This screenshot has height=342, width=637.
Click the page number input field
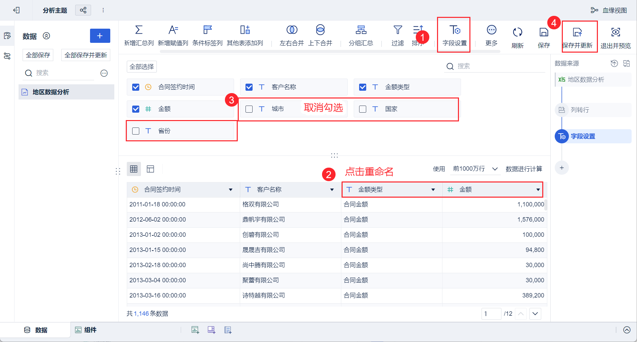pyautogui.click(x=491, y=314)
